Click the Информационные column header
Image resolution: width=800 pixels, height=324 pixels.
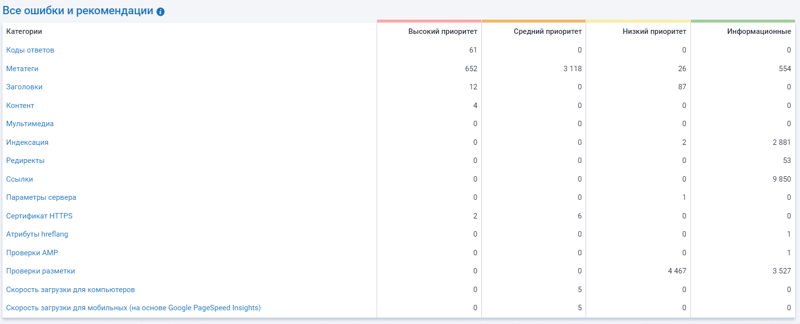click(x=759, y=31)
